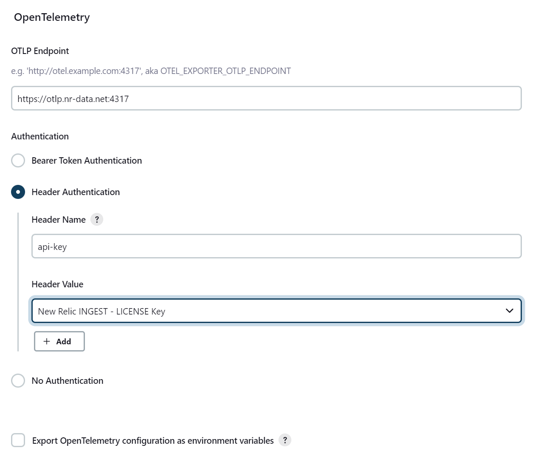Edit the api-key header name field
This screenshot has height=462, width=541.
click(276, 246)
